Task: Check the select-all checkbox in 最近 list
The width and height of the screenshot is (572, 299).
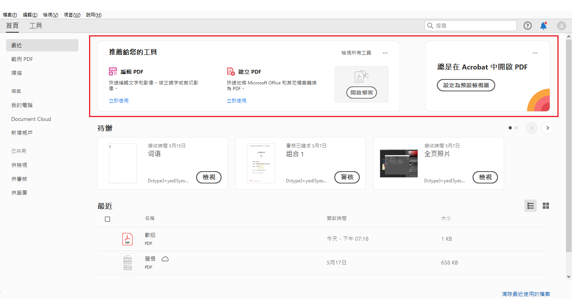Action: pos(107,219)
